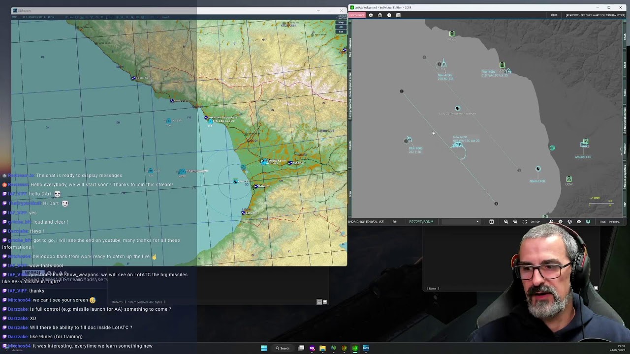Toggle the eye visibility icon in LotAtc status bar
This screenshot has width=630, height=354.
pos(579,222)
